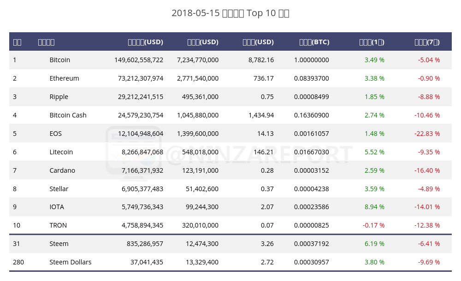Click the EOS coin name
The height and width of the screenshot is (281, 461).
point(56,134)
